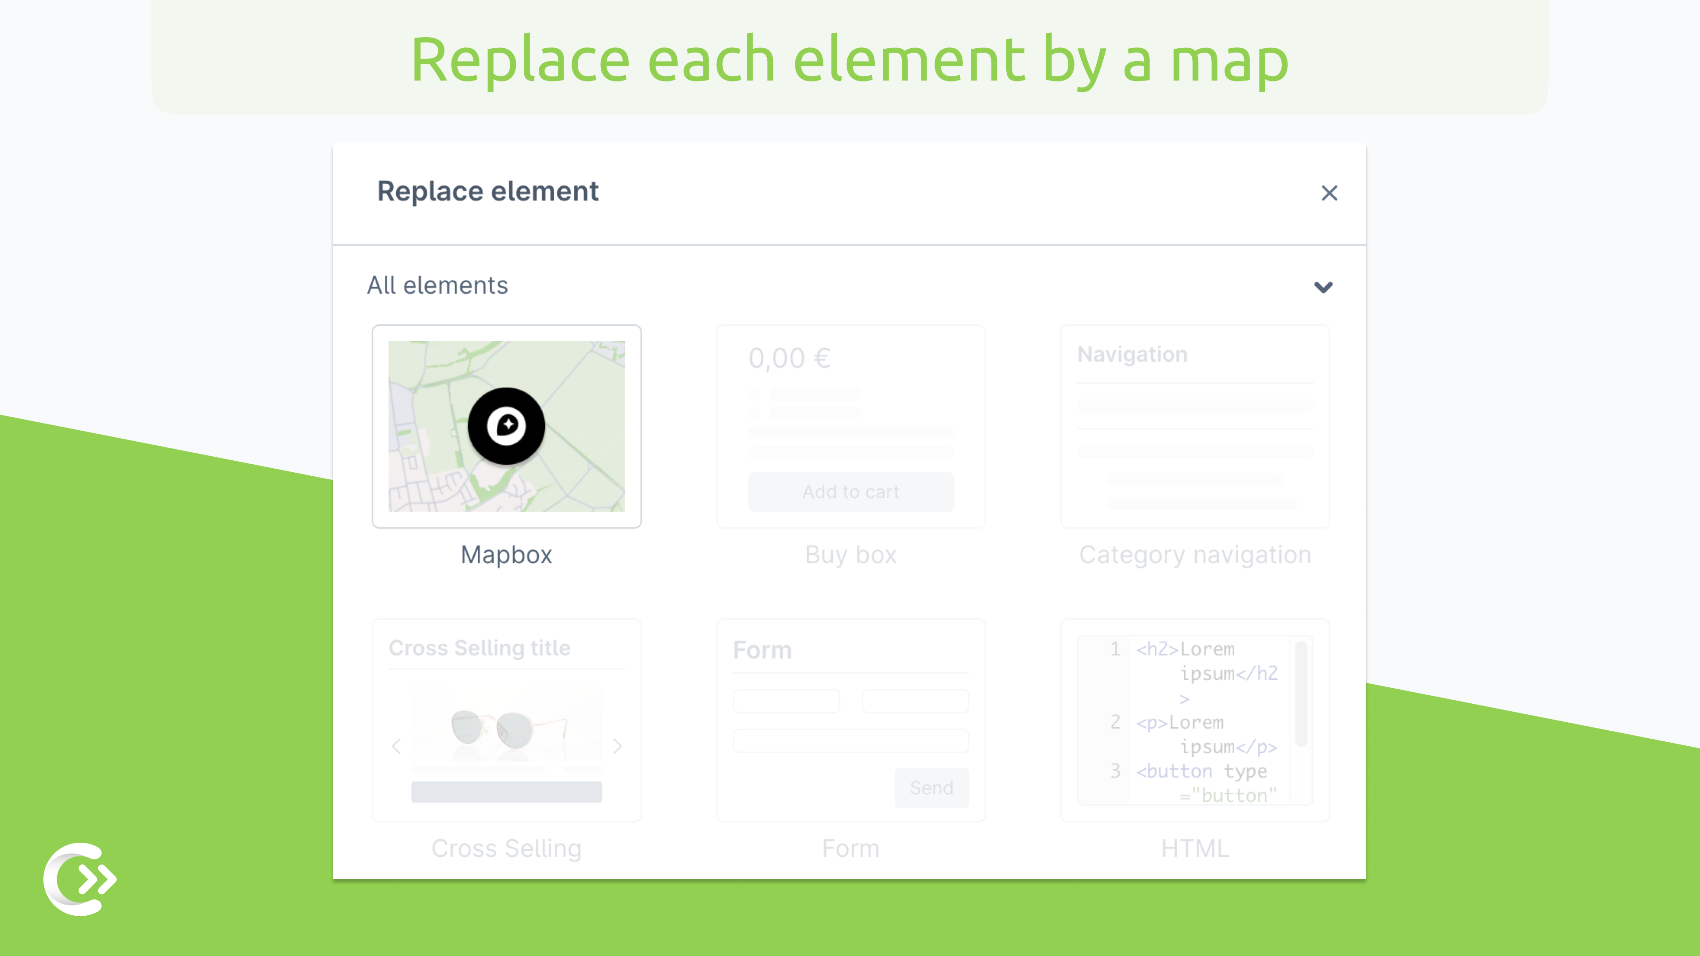The width and height of the screenshot is (1700, 956).
Task: Click the map location pin icon
Action: (507, 425)
